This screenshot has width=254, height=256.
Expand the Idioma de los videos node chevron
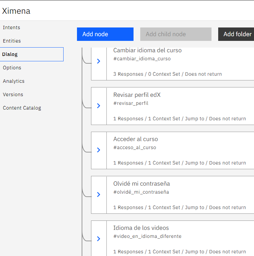tap(99, 239)
